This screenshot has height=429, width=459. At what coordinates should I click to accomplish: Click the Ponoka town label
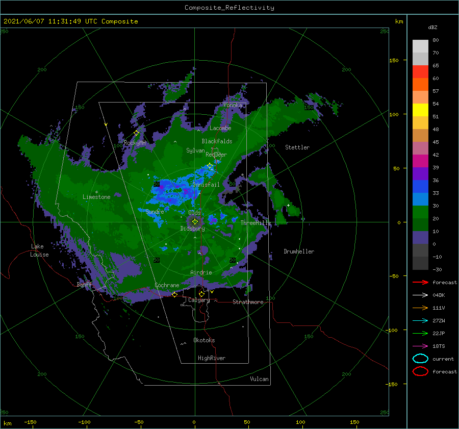tap(233, 105)
